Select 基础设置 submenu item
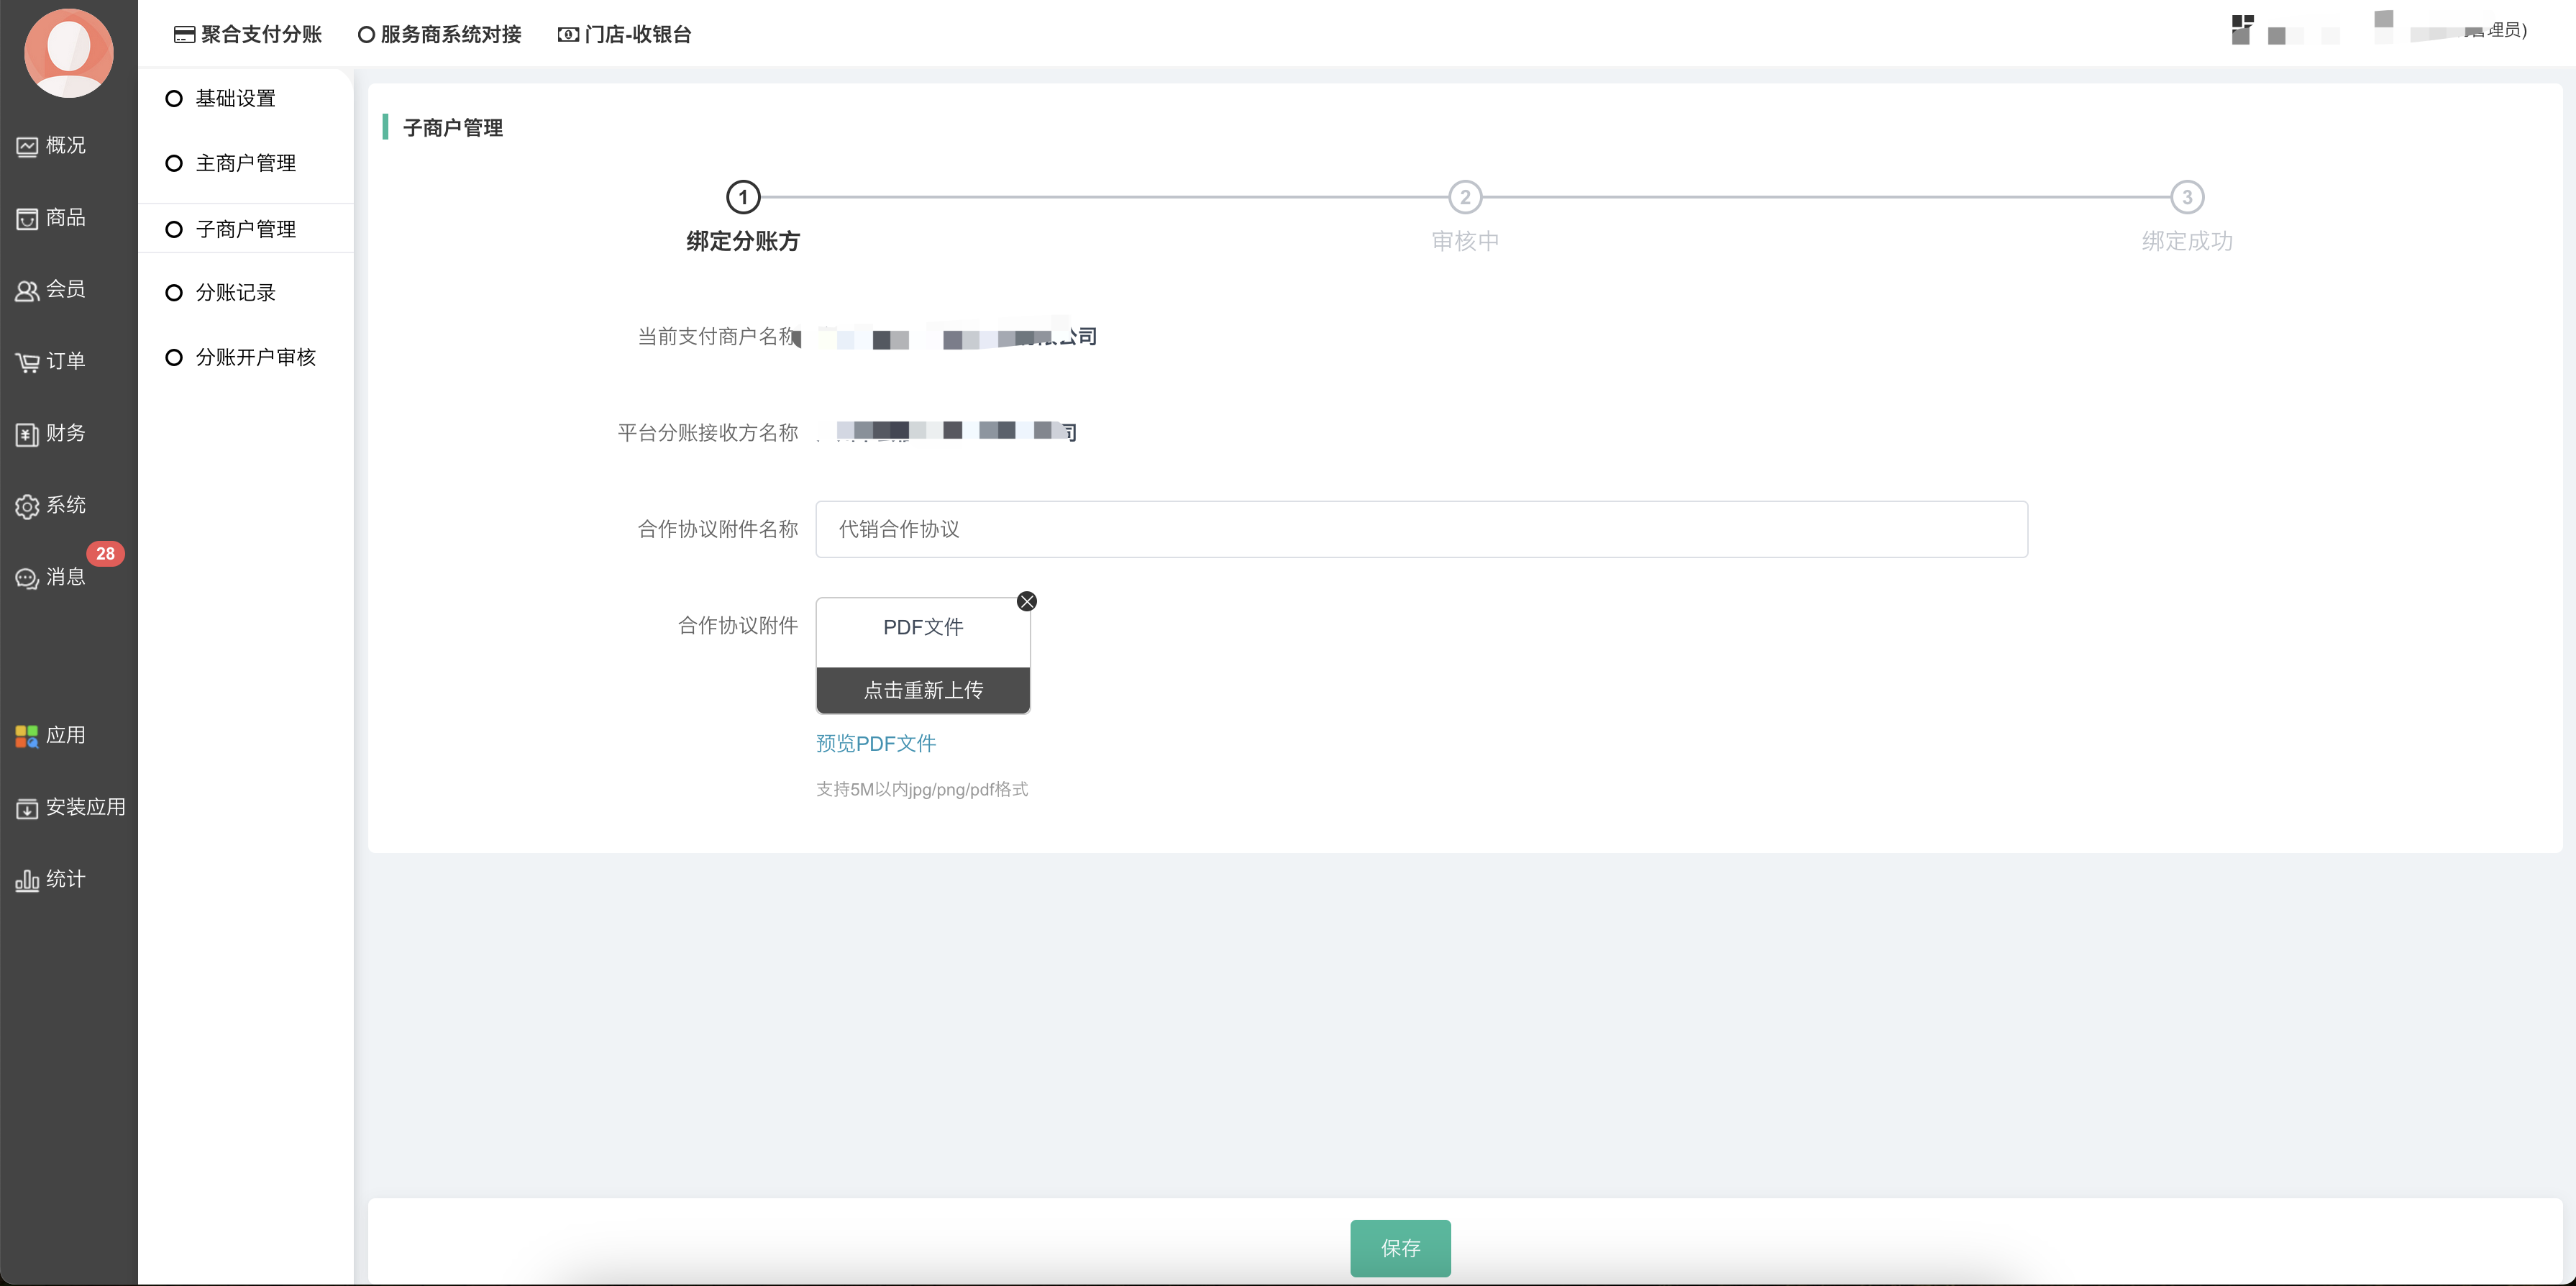Viewport: 2576px width, 1286px height. point(235,98)
